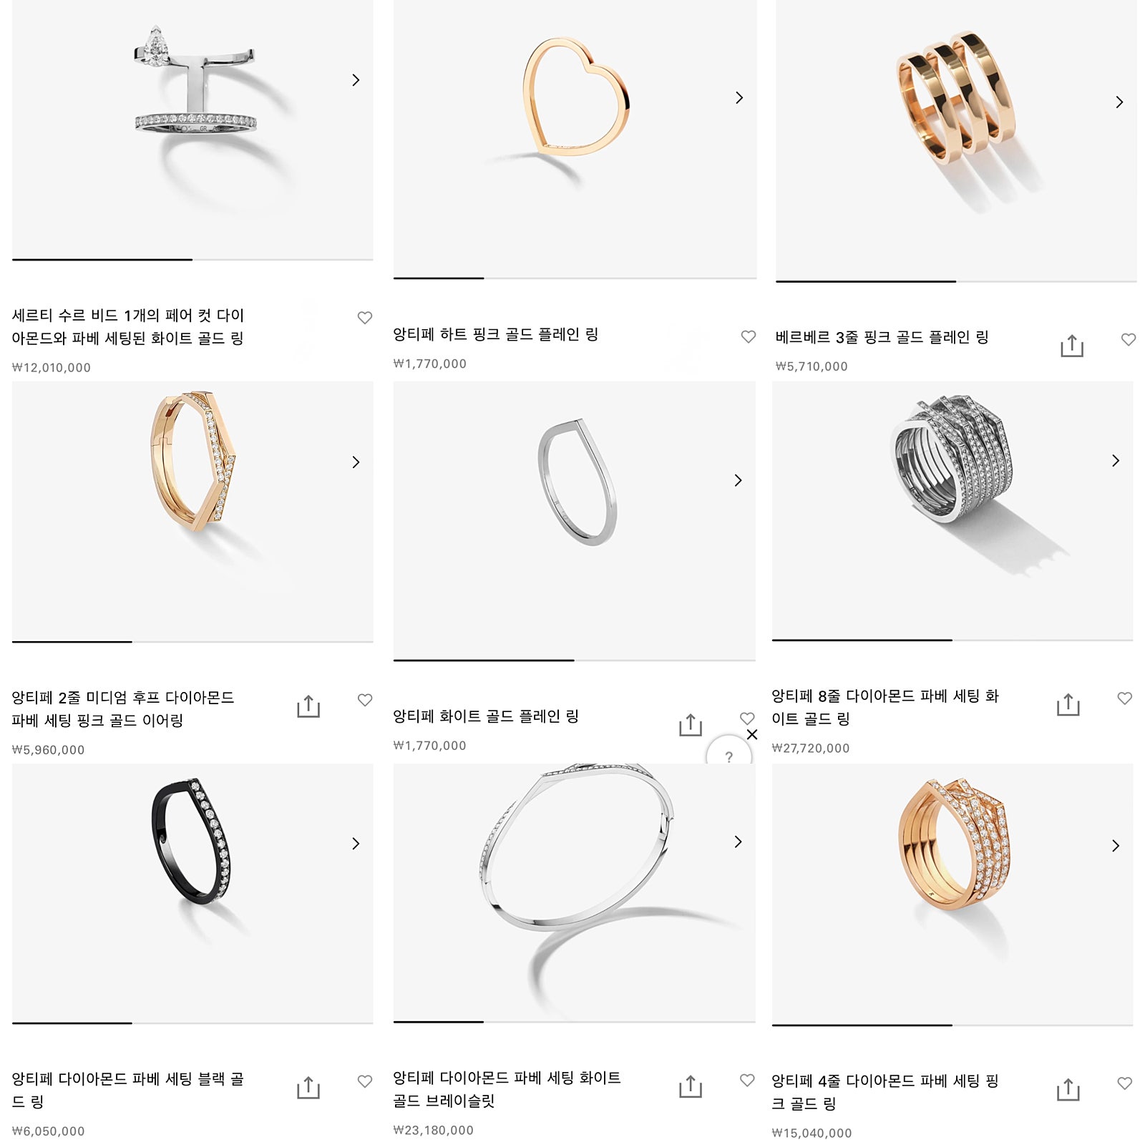Share the 앙티페 8줄 화이트 골드 링
This screenshot has height=1145, width=1145.
coord(1068,704)
